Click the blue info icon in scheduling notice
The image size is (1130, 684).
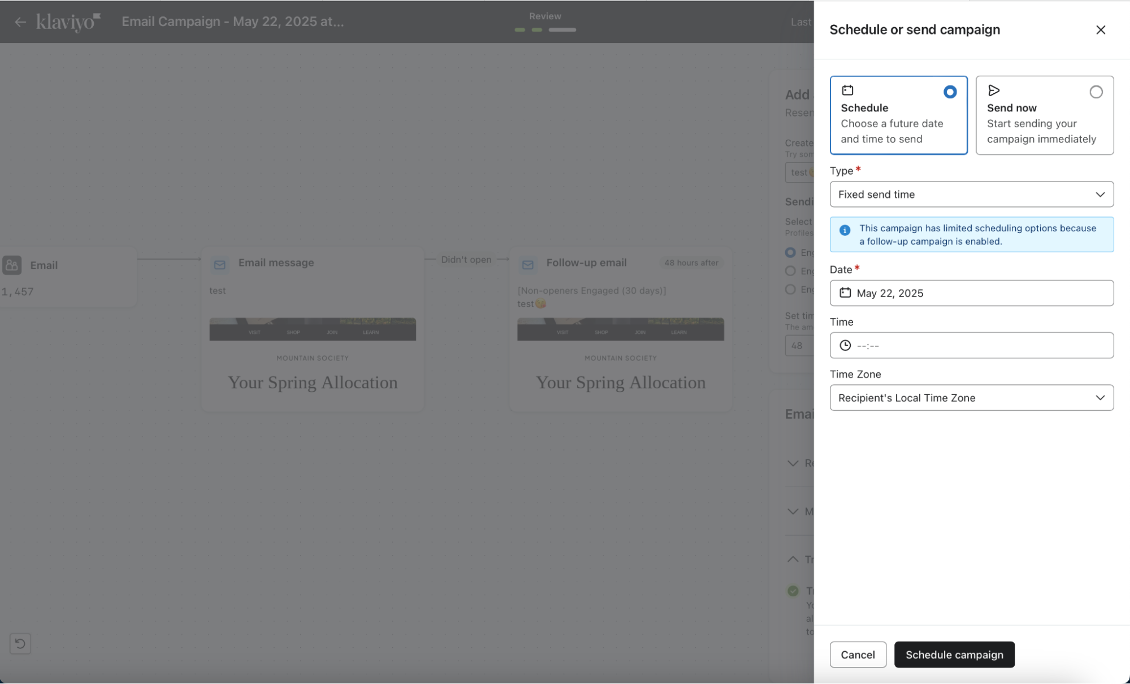tap(845, 230)
